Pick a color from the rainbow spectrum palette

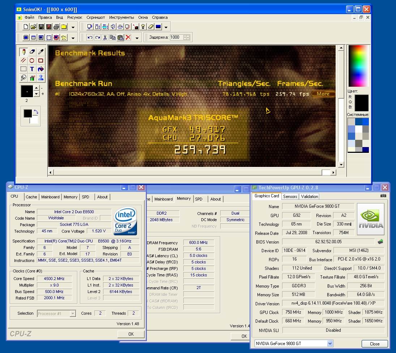coord(358,66)
